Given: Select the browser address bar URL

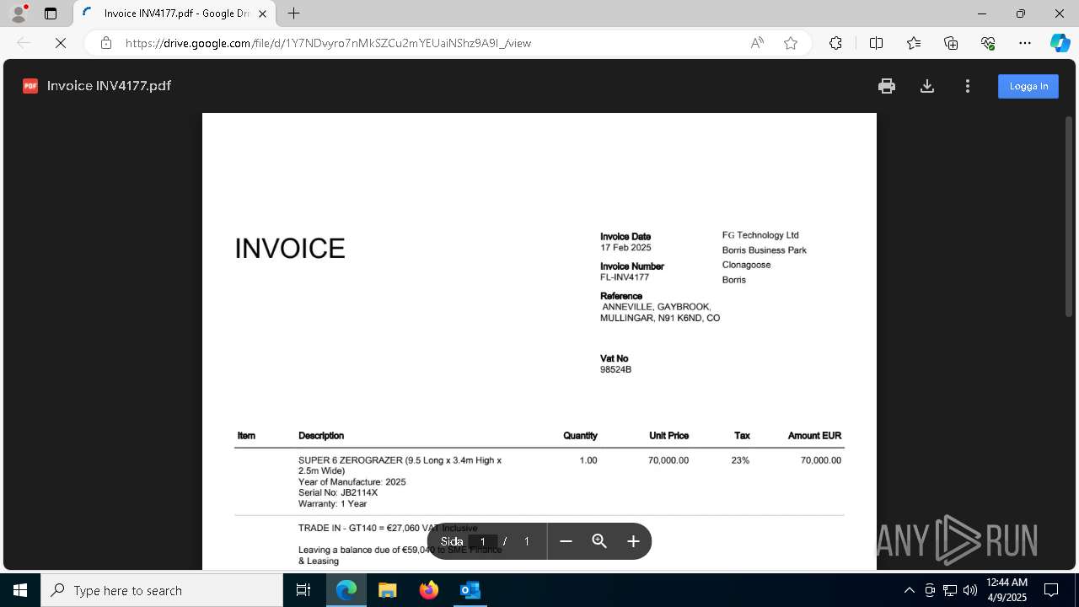Looking at the screenshot, I should [x=328, y=43].
